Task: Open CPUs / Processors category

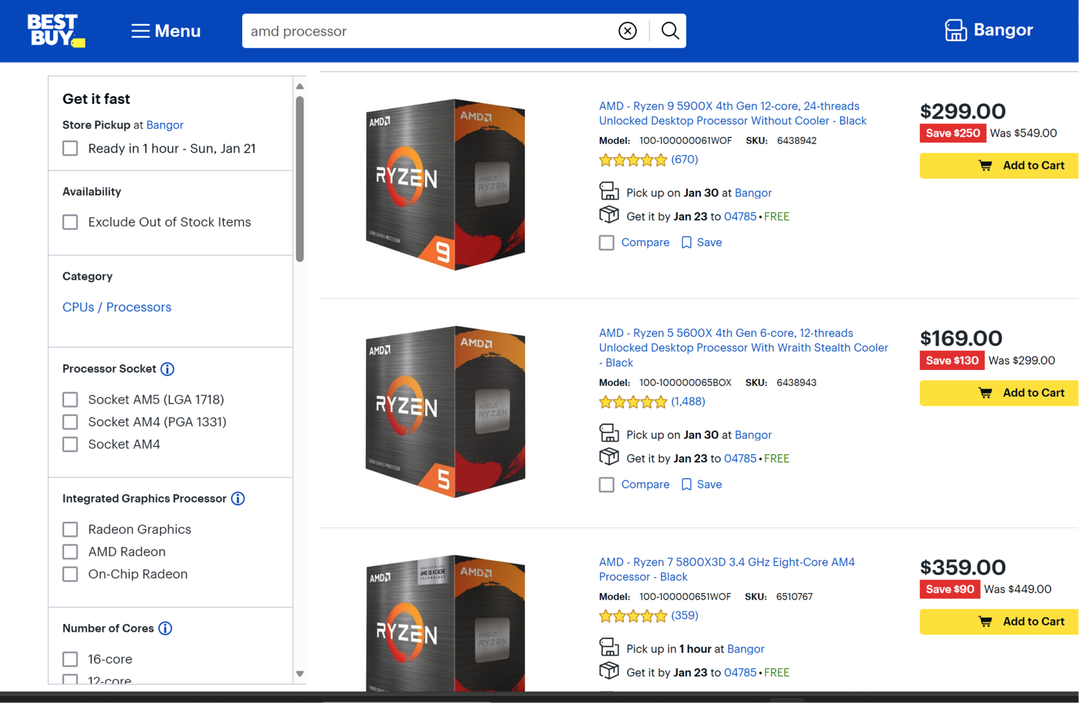Action: [x=117, y=307]
